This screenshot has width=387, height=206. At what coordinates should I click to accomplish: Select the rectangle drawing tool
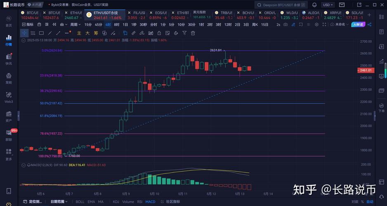(41, 33)
